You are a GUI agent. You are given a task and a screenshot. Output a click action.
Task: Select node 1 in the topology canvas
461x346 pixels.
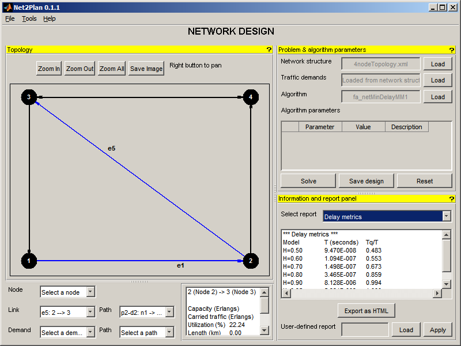29,261
